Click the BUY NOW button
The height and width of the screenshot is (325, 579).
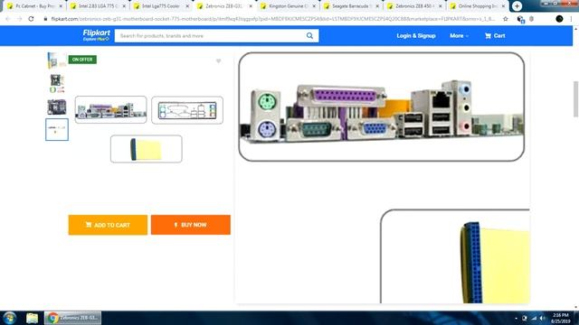pos(191,225)
